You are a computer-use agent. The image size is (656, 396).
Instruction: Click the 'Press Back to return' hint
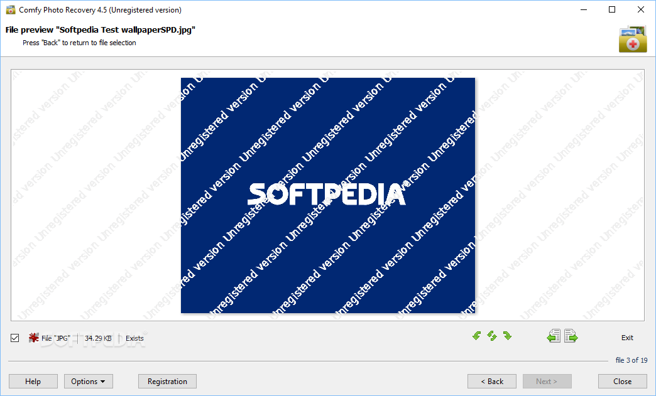click(80, 43)
